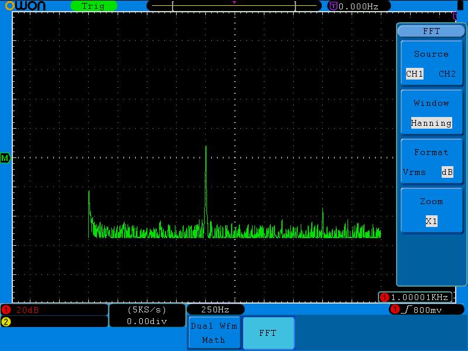This screenshot has height=351, width=468.
Task: Click the 0.00div position readout
Action: (147, 321)
